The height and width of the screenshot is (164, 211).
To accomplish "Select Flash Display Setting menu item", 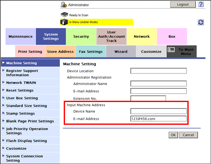I will pyautogui.click(x=27, y=141).
